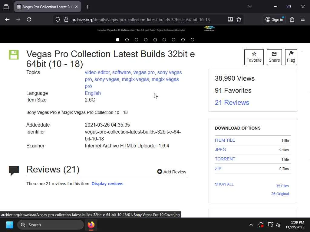Click Internet Archive HTML5 Uploader 1.6.4 text

pos(127,146)
